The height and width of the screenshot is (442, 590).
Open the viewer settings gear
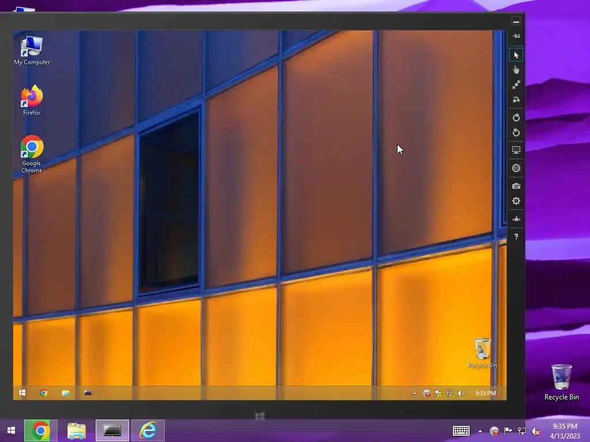tap(516, 201)
